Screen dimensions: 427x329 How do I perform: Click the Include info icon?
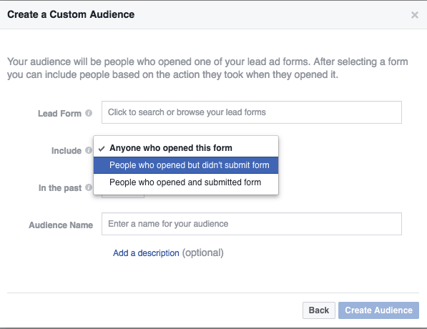tap(89, 150)
